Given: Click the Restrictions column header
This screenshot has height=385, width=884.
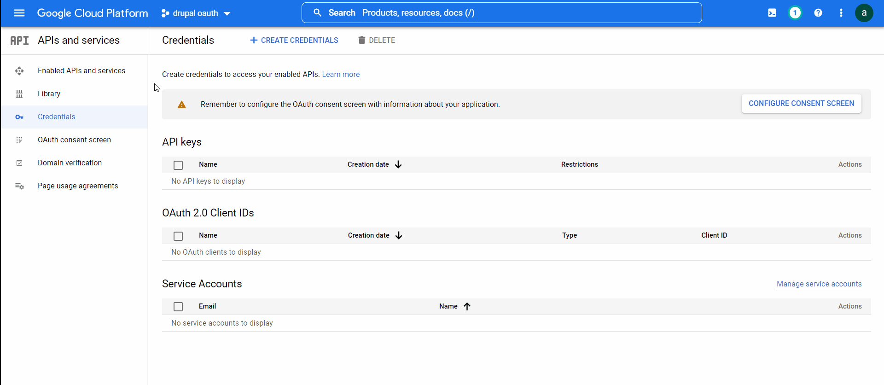Looking at the screenshot, I should pos(580,164).
